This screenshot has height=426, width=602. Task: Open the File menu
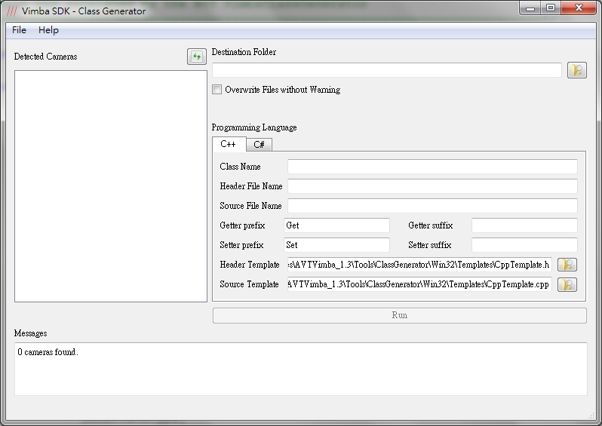pyautogui.click(x=19, y=30)
